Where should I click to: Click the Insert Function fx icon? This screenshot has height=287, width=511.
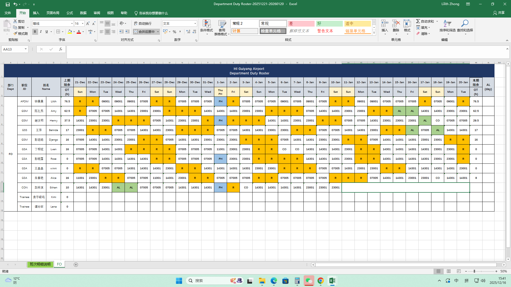pyautogui.click(x=61, y=49)
